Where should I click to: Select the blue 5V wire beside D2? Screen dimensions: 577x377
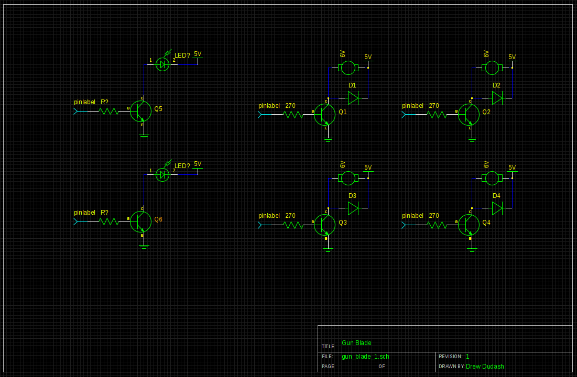pyautogui.click(x=512, y=83)
